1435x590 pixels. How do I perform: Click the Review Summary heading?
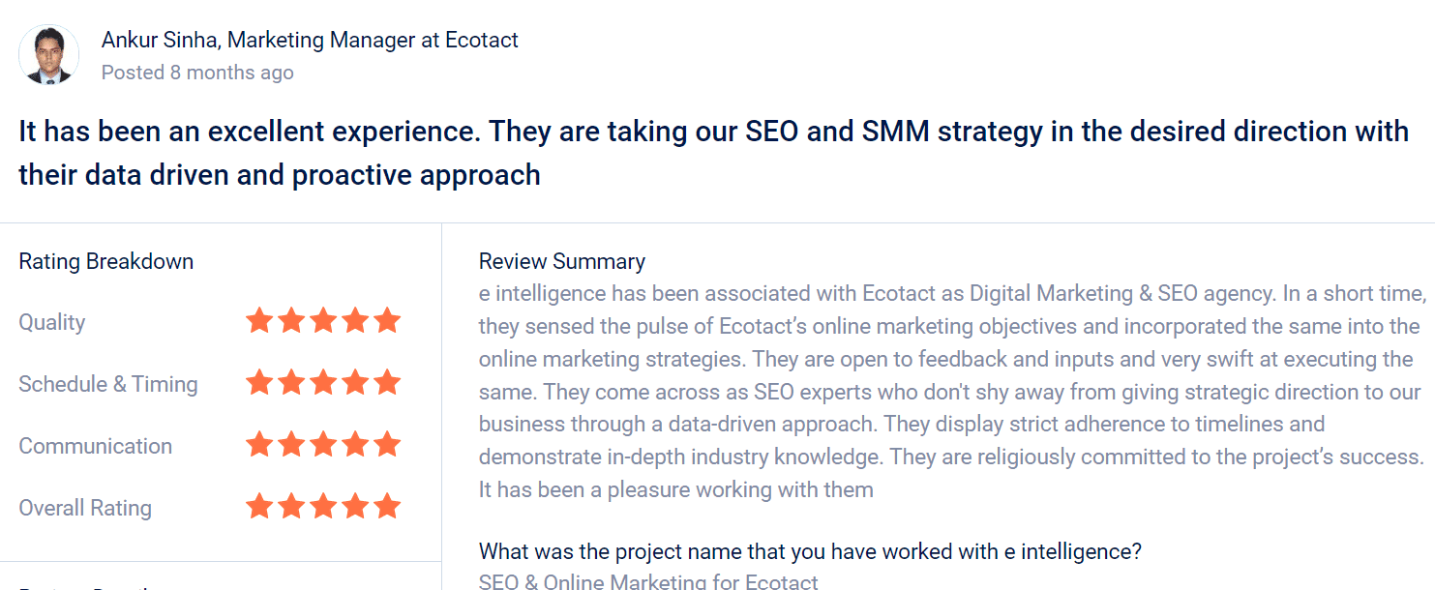pyautogui.click(x=562, y=261)
